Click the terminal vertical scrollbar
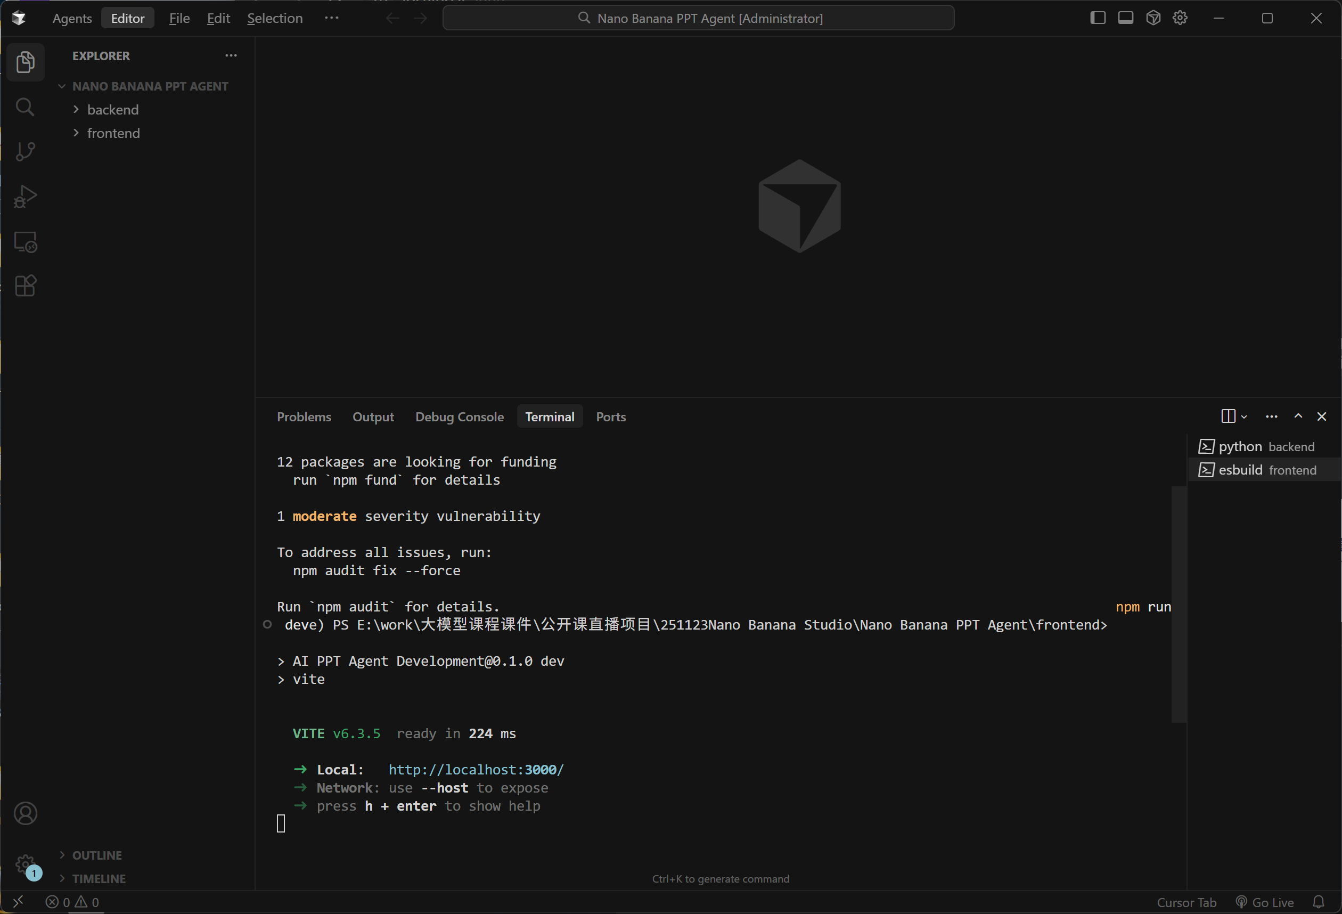The width and height of the screenshot is (1342, 914). (x=1179, y=604)
